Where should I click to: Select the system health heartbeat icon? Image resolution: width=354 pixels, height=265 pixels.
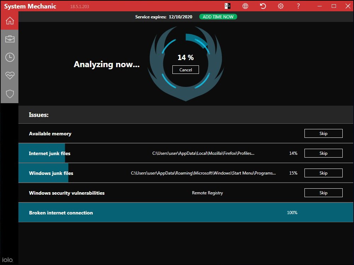point(10,75)
